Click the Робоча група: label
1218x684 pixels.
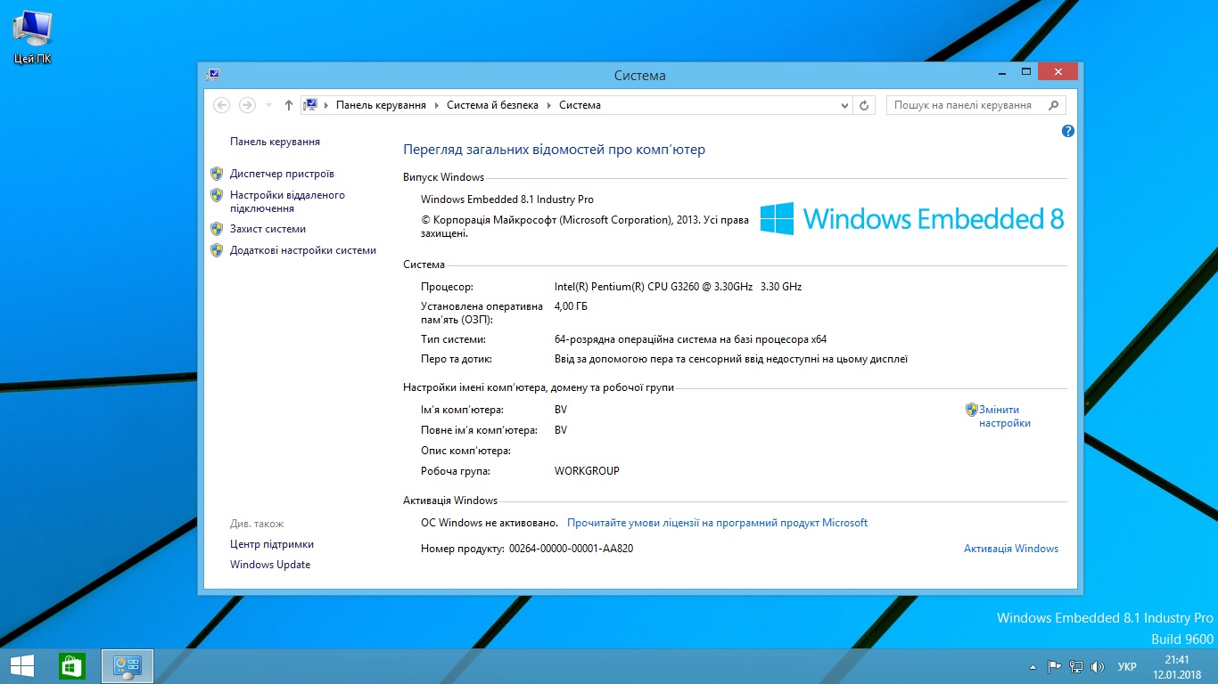coord(456,471)
